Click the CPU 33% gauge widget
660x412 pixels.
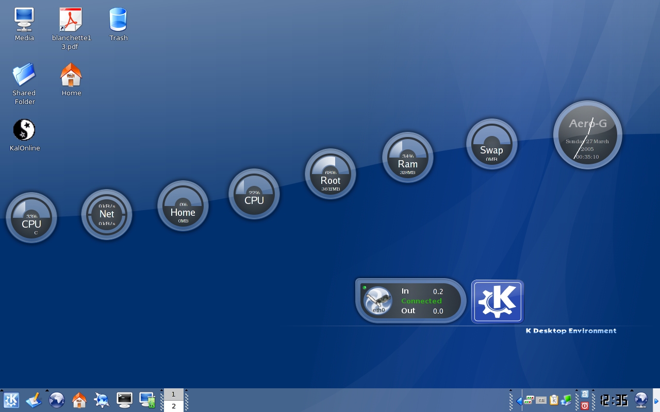tap(31, 218)
